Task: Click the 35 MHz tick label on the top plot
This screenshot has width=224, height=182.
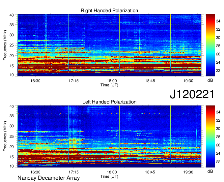Action: [x=12, y=25]
